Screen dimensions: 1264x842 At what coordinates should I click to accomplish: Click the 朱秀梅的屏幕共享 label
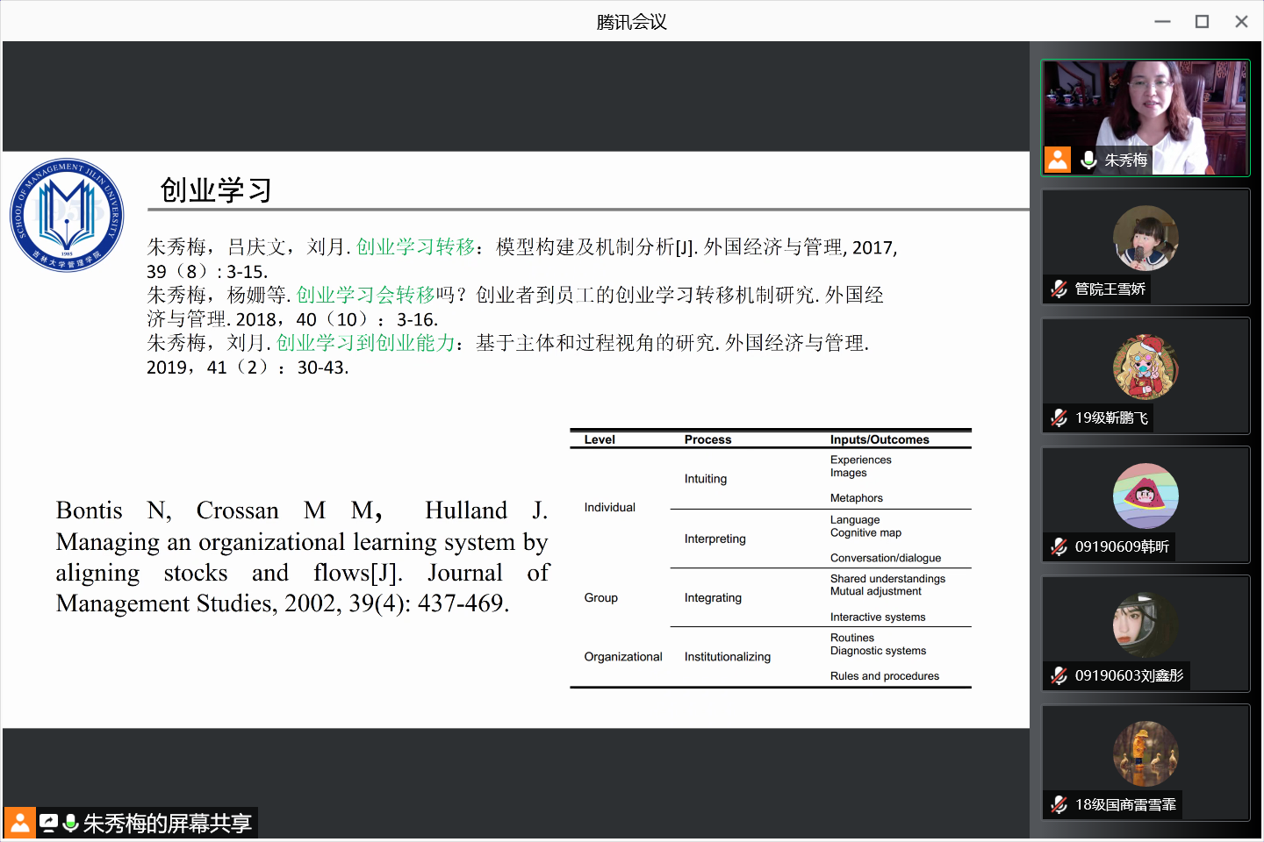[167, 823]
